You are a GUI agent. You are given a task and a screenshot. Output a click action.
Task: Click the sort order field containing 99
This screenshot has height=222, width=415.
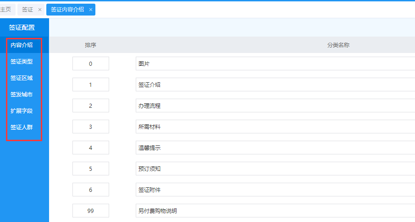[90, 211]
